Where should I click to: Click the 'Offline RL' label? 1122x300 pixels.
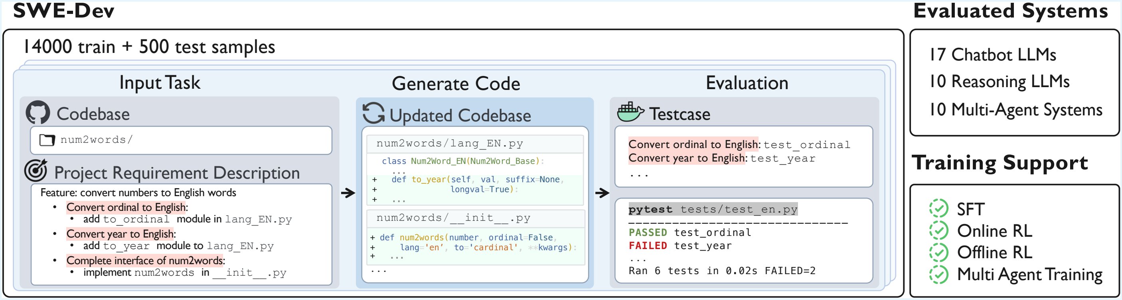[994, 252]
